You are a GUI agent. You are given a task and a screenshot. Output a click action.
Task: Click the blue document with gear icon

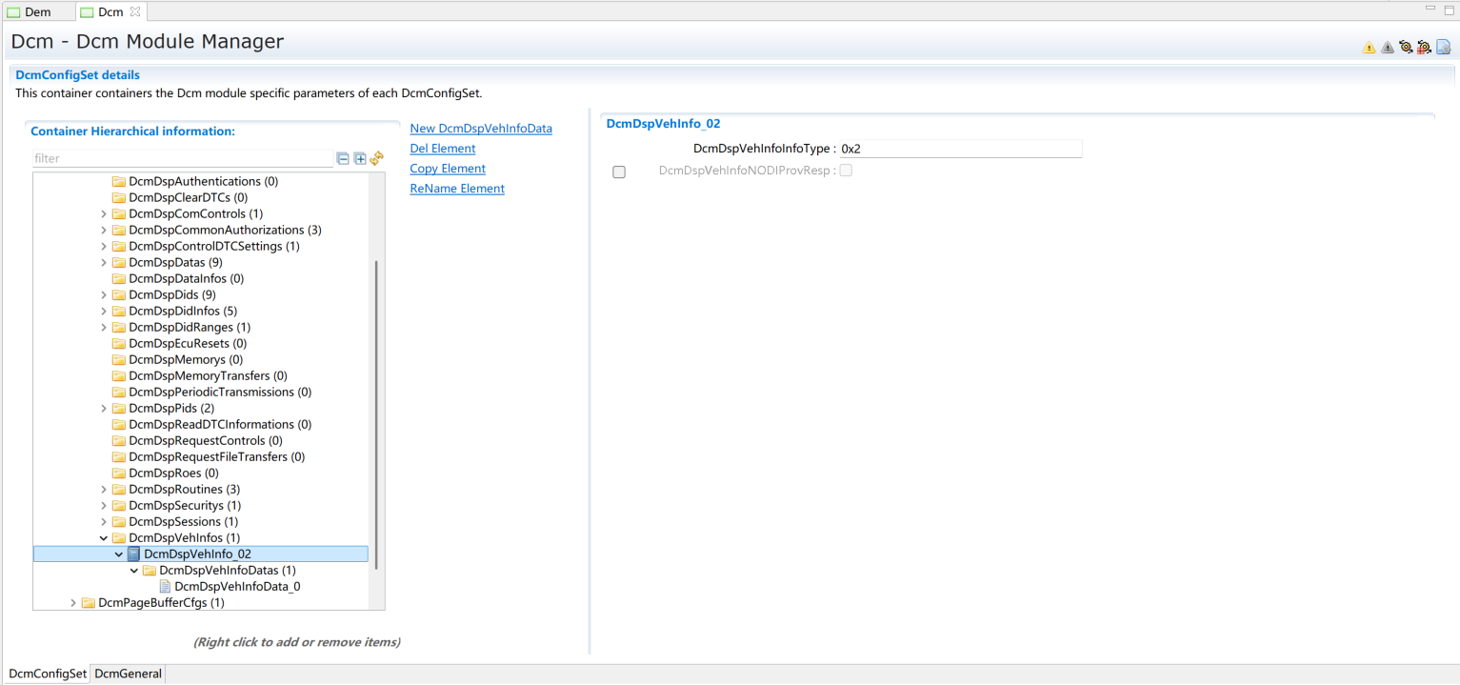click(x=1443, y=47)
